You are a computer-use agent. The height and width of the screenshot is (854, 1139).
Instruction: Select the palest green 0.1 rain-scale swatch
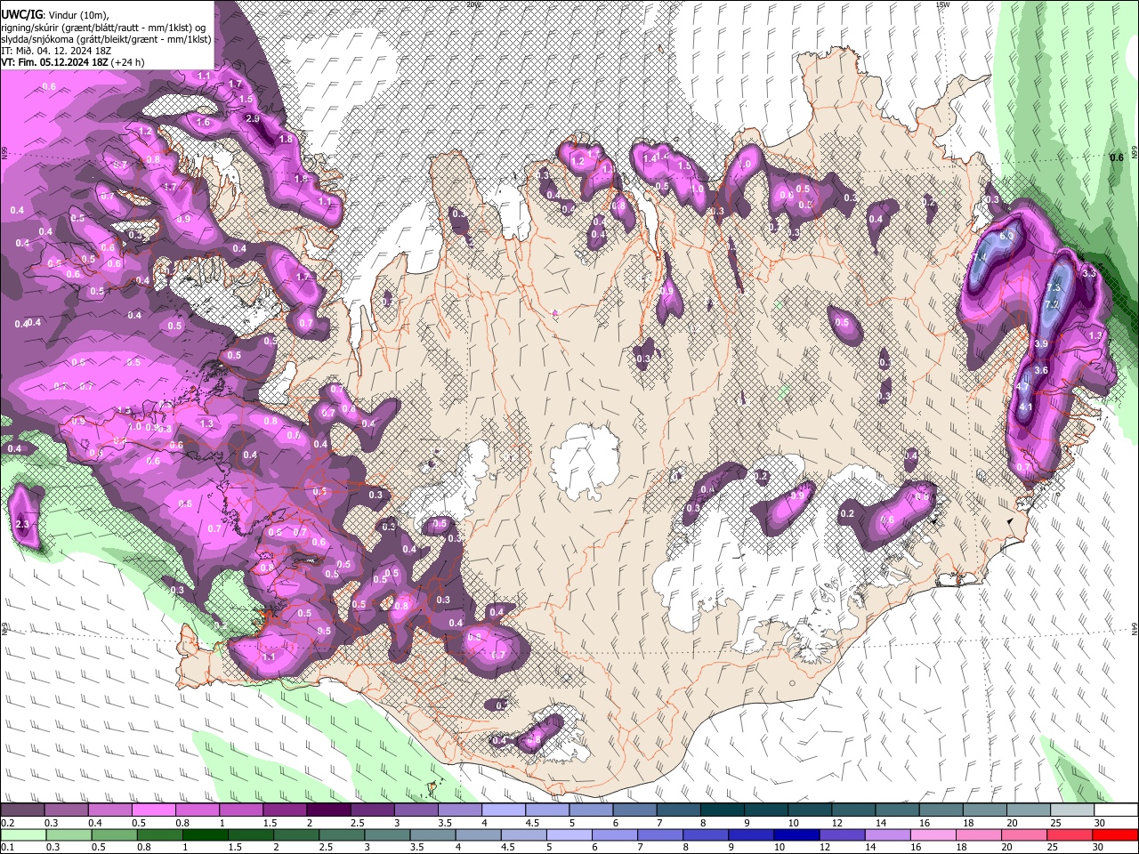click(23, 835)
